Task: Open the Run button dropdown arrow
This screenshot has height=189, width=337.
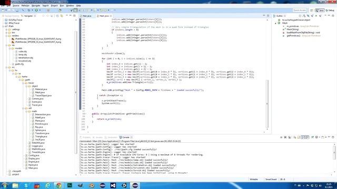Action: click(x=40, y=10)
